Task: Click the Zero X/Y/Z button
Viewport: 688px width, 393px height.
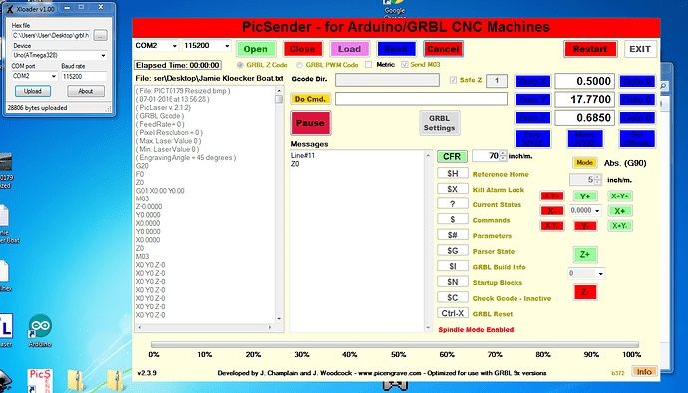Action: point(532,139)
